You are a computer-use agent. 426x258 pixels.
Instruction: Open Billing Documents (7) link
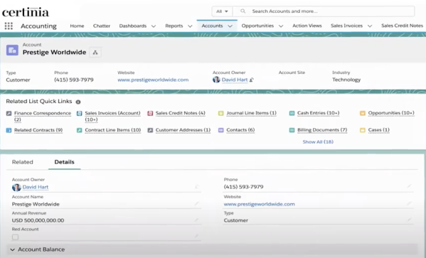click(x=322, y=130)
